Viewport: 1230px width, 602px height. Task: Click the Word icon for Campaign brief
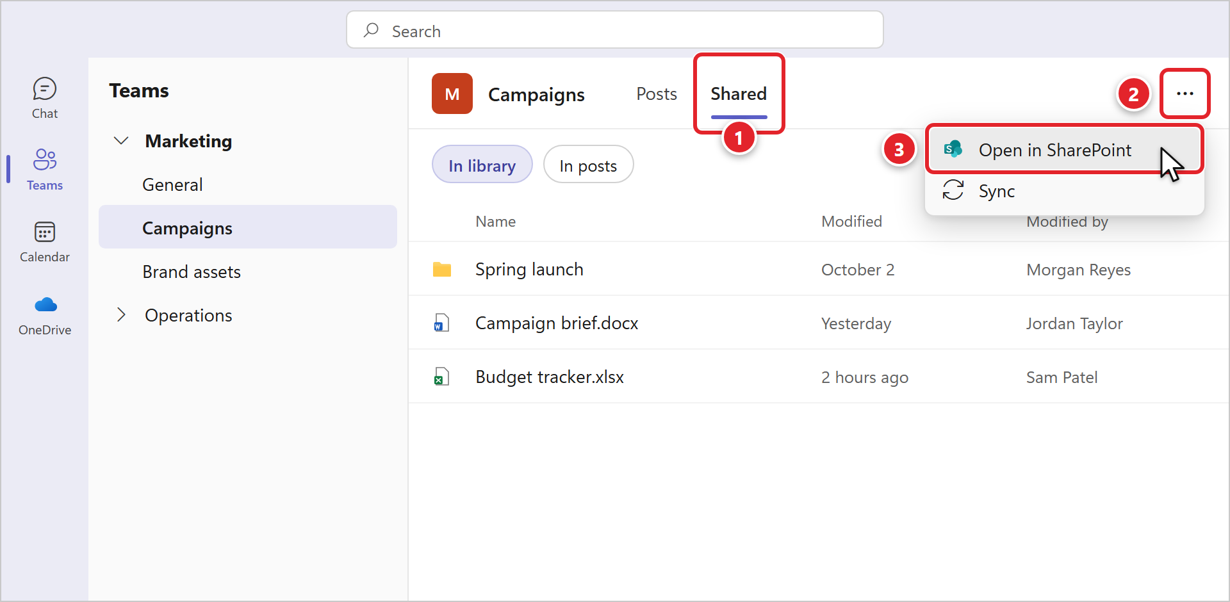point(441,323)
